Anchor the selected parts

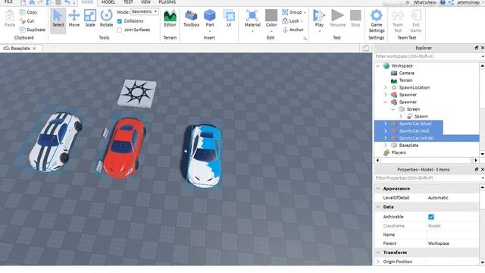[293, 30]
